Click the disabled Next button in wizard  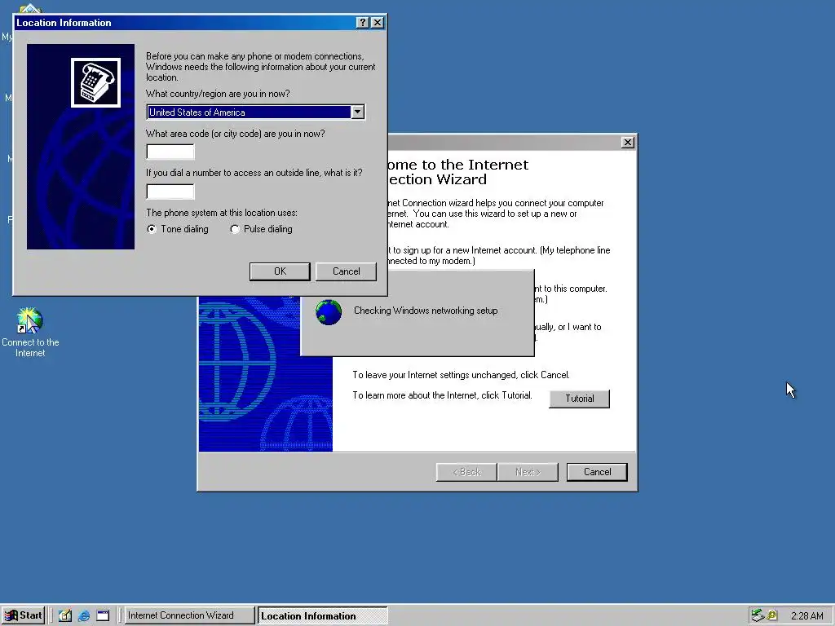click(x=528, y=472)
